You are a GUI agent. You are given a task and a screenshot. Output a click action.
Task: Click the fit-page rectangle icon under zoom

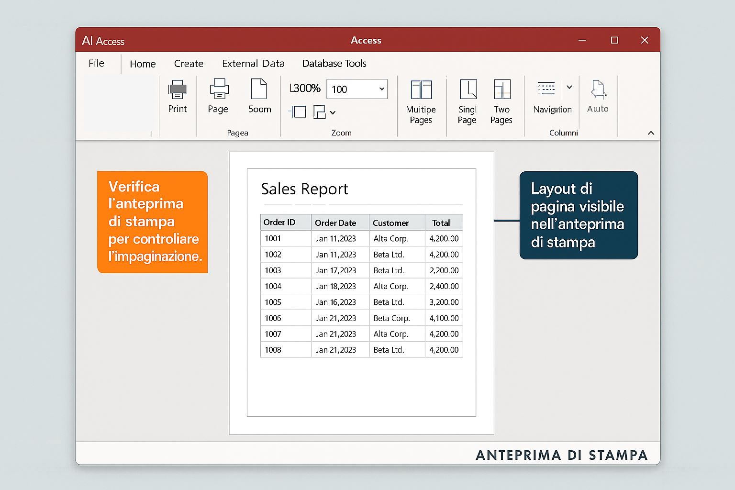click(x=298, y=112)
